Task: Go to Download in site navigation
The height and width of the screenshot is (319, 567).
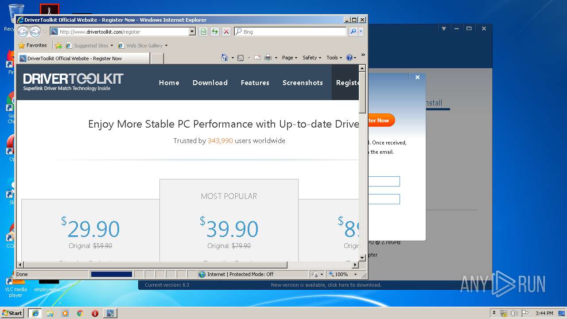Action: pyautogui.click(x=210, y=82)
